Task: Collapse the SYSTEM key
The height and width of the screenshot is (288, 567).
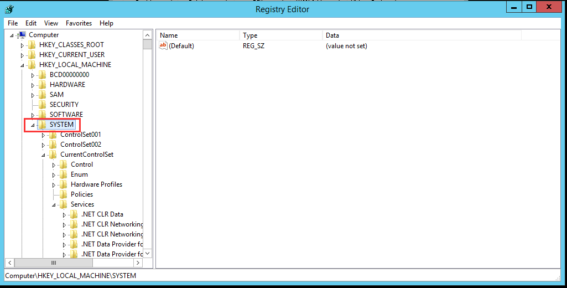Action: click(33, 125)
